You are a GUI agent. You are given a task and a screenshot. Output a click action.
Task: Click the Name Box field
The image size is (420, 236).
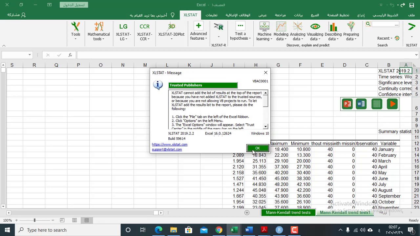[15, 55]
